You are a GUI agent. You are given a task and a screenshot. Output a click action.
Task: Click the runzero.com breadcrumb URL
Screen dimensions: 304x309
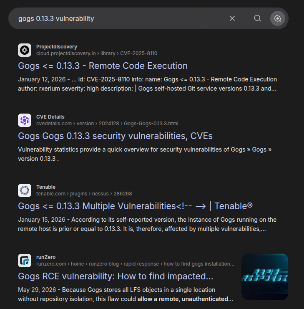click(135, 264)
